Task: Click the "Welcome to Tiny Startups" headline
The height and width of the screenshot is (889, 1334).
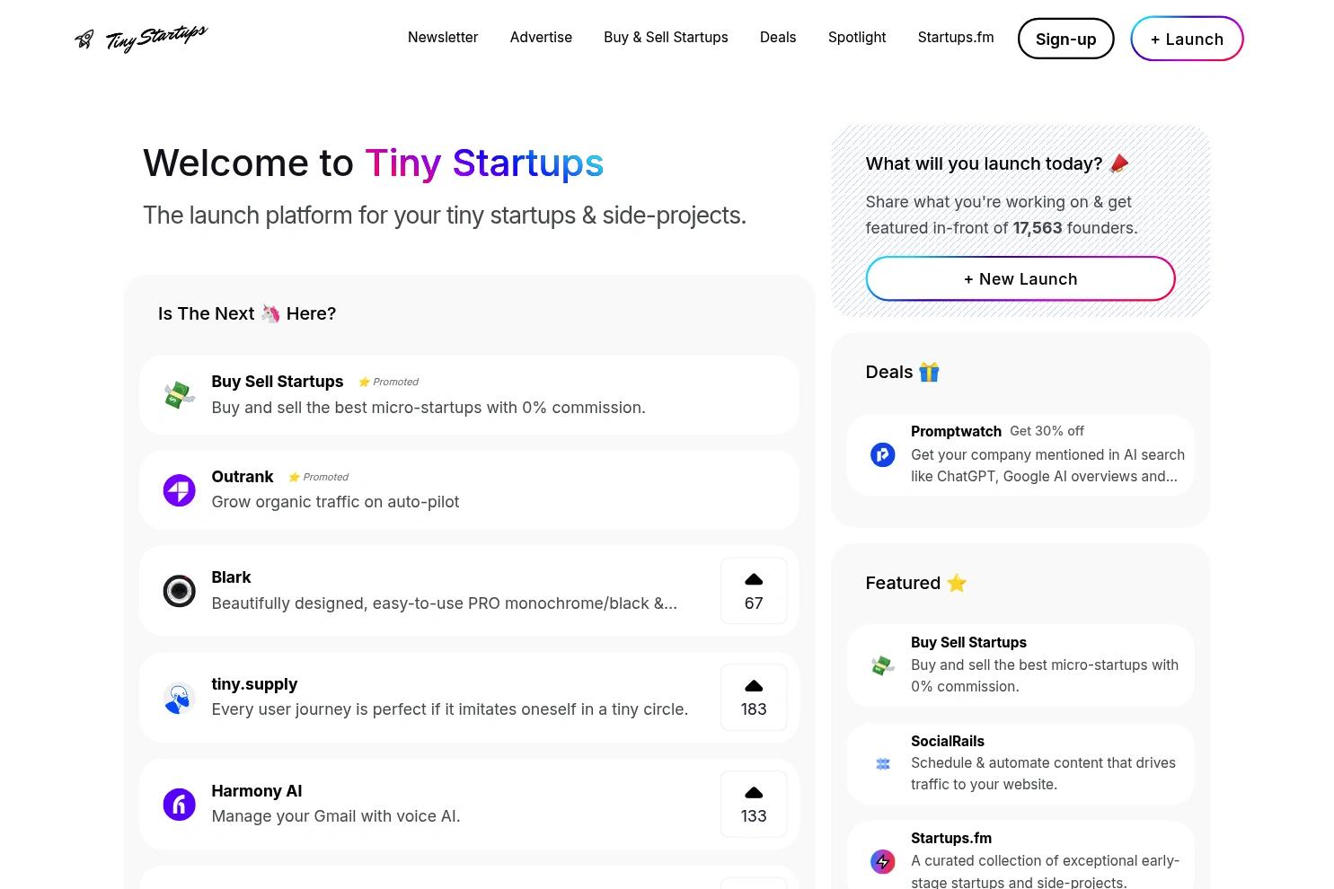Action: pyautogui.click(x=373, y=163)
